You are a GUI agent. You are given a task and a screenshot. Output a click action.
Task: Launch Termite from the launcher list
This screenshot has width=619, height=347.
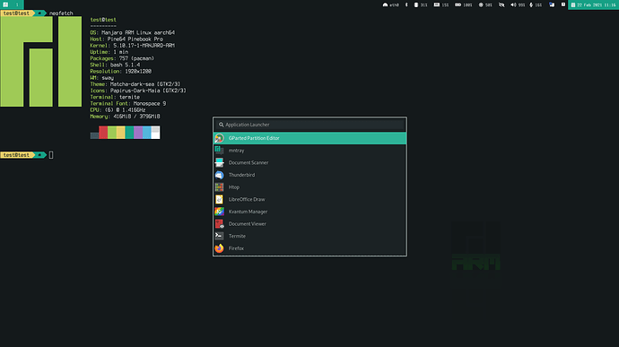(309, 236)
